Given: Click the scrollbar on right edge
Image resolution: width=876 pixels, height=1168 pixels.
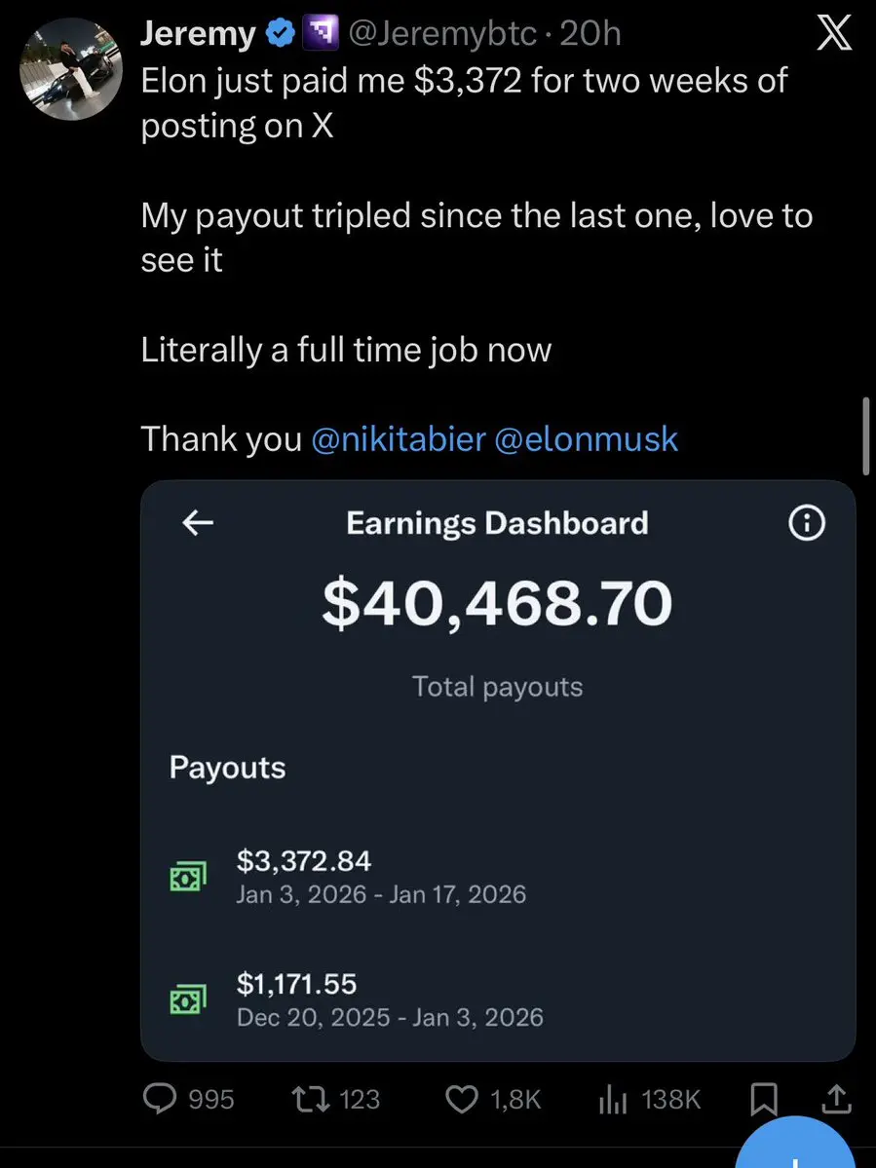Looking at the screenshot, I should click(x=866, y=434).
